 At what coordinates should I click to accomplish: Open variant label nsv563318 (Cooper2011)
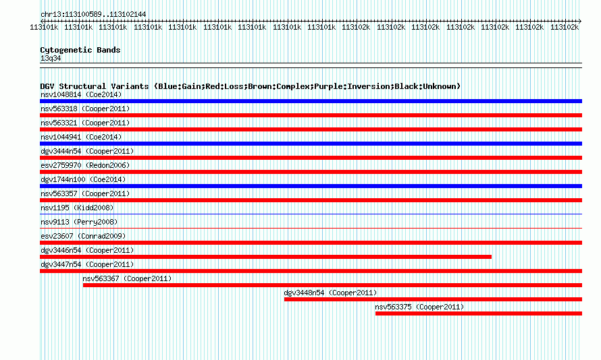[85, 109]
